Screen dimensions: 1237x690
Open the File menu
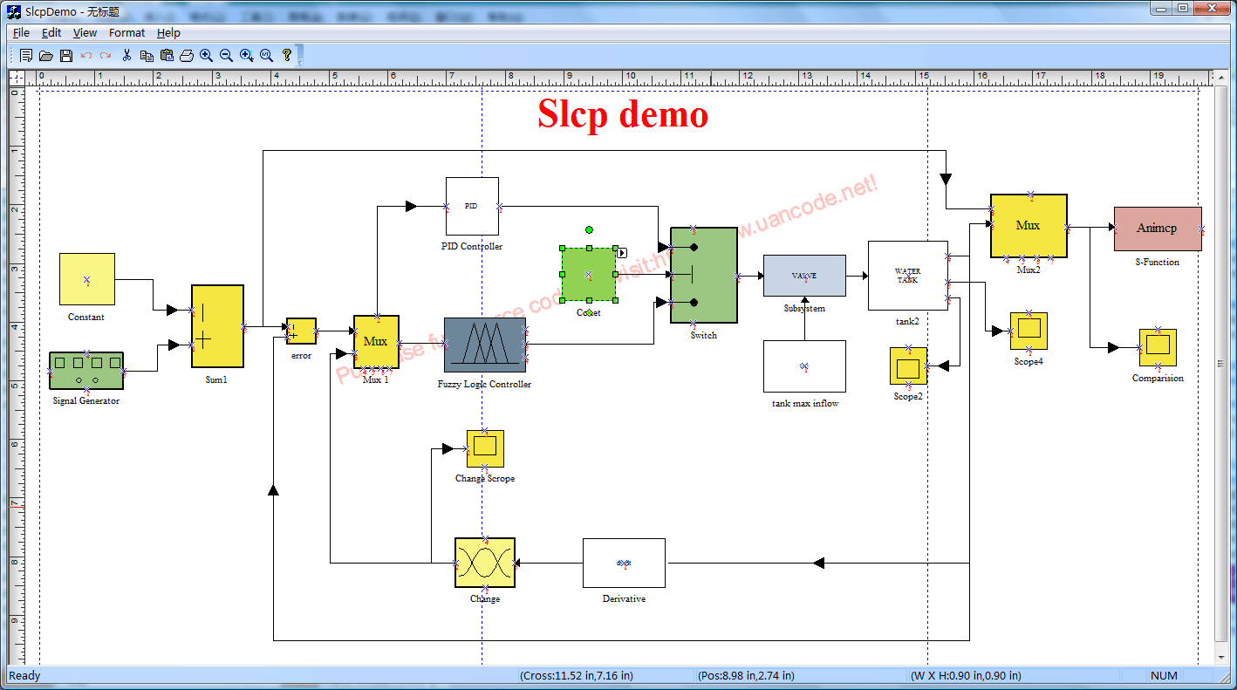click(x=21, y=32)
